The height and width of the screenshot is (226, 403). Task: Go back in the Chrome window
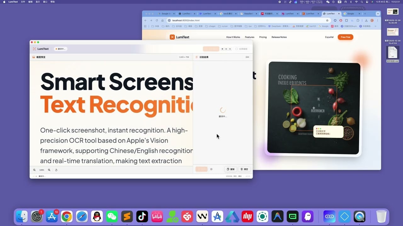145,20
